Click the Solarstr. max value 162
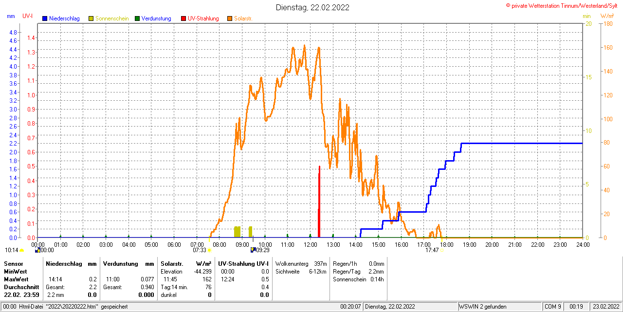This screenshot has width=623, height=312. [207, 279]
